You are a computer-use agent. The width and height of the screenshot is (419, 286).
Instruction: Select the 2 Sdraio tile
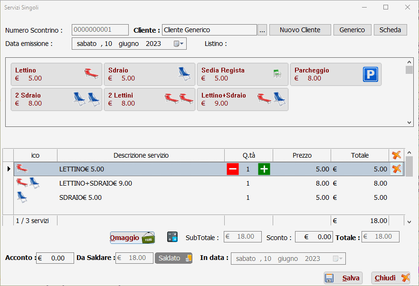(57, 99)
